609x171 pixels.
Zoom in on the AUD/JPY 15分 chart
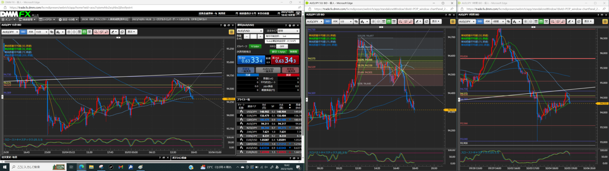(69, 32)
